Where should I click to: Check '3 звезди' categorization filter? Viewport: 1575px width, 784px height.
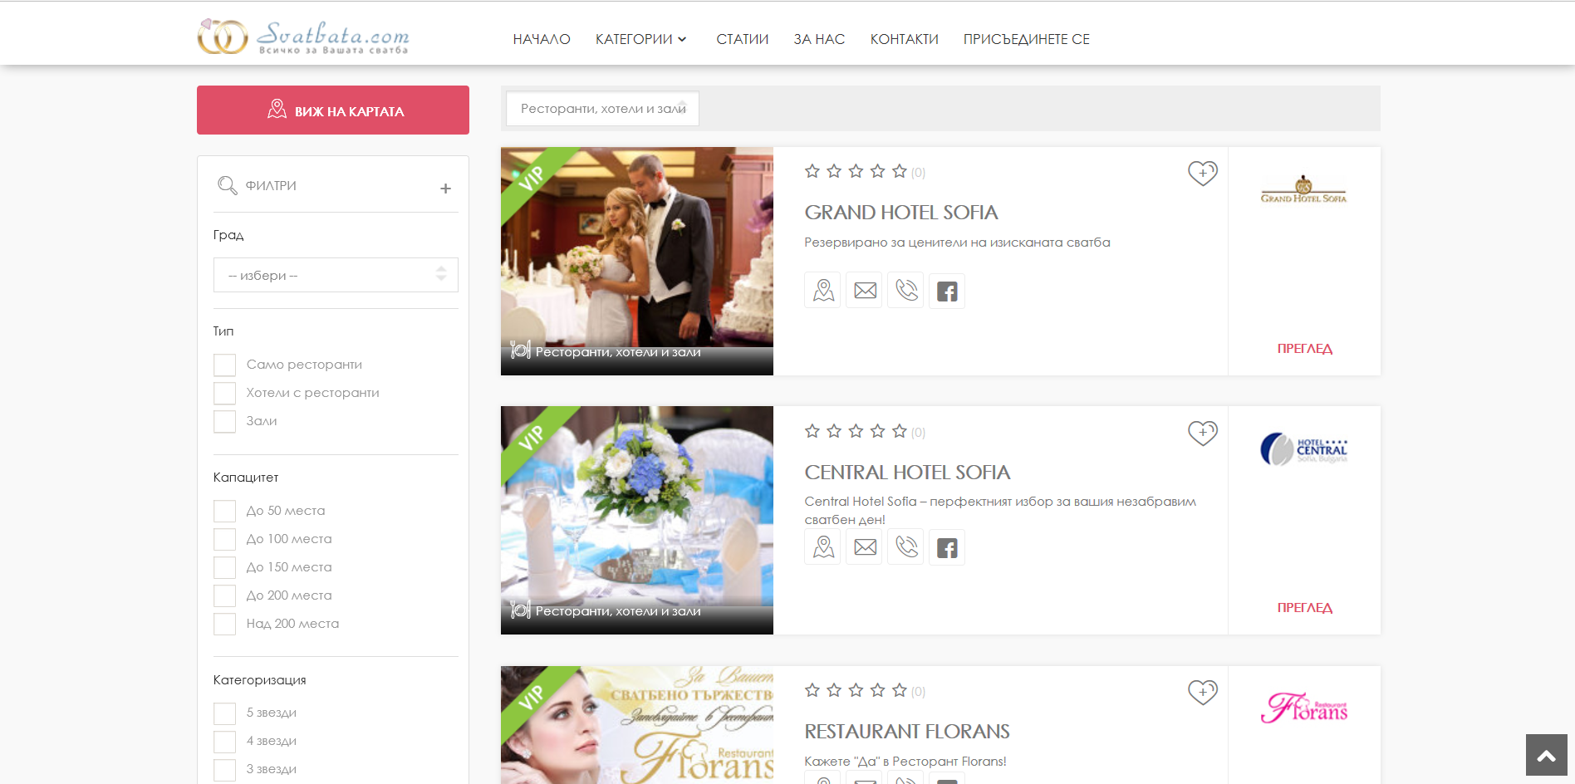click(224, 770)
